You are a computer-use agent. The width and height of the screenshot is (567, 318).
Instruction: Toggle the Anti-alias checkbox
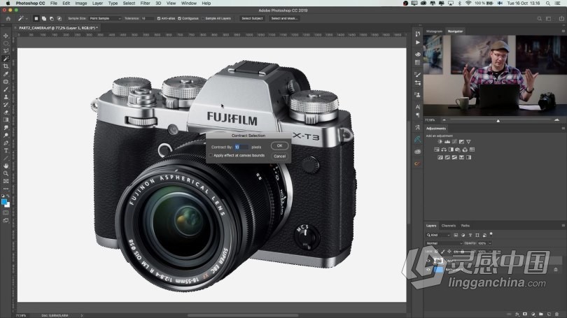tap(159, 18)
